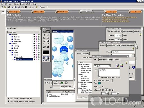Click the black color swatch in Tools

tap(46, 52)
